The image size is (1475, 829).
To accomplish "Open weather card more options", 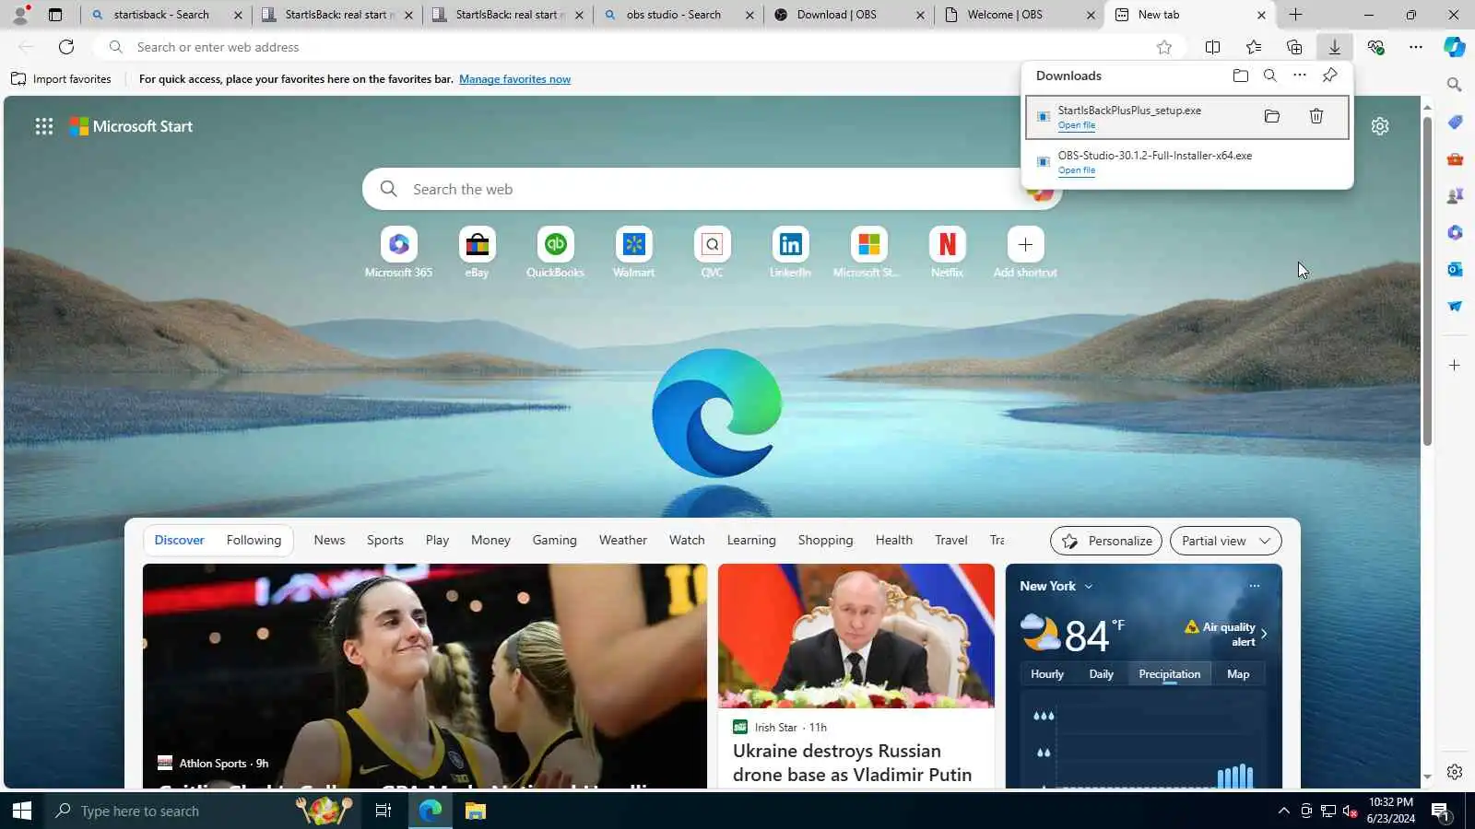I will [x=1254, y=586].
